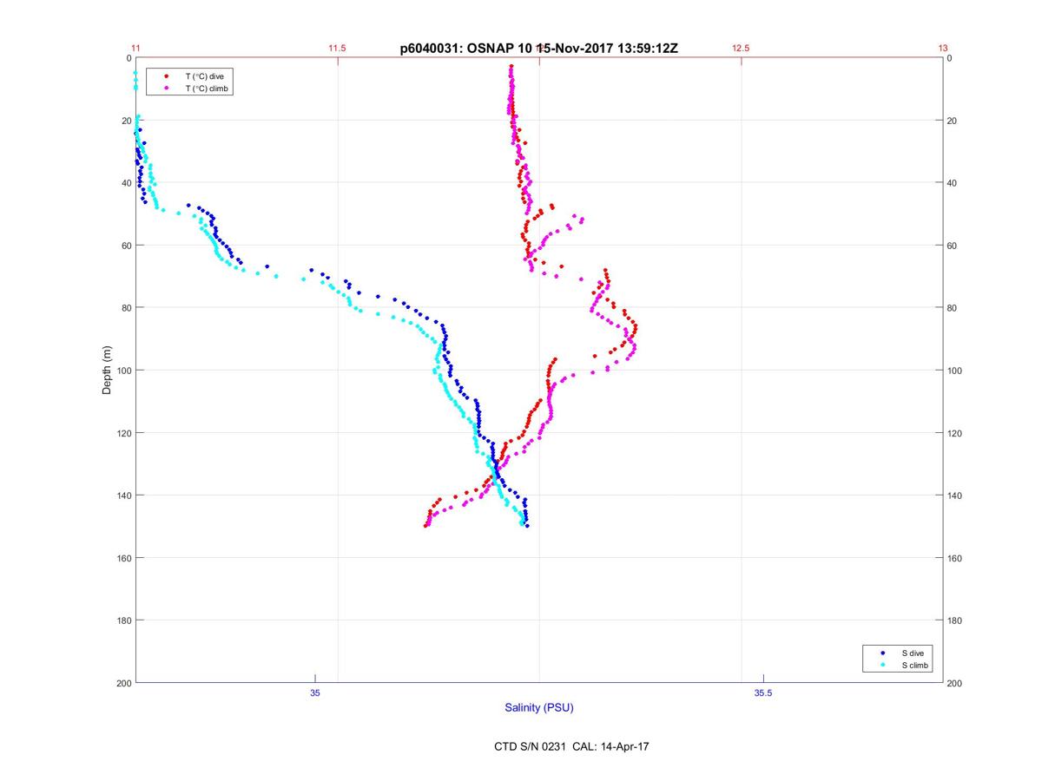Click depth tick 180 on the left axis
1042x768 pixels.
coord(123,620)
